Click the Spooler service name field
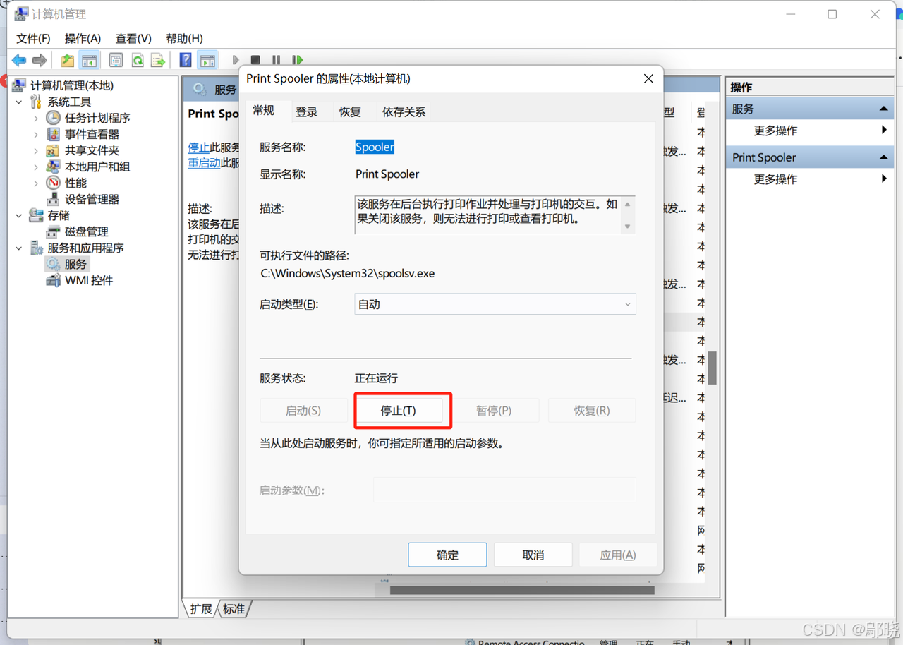The height and width of the screenshot is (645, 903). (x=375, y=147)
